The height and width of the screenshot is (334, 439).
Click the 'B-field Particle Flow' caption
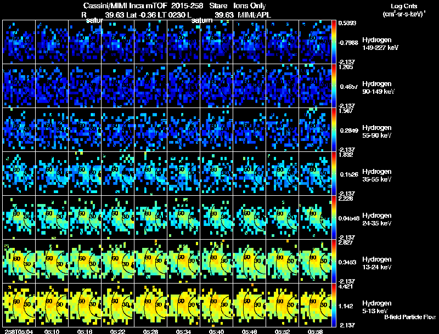(410, 317)
